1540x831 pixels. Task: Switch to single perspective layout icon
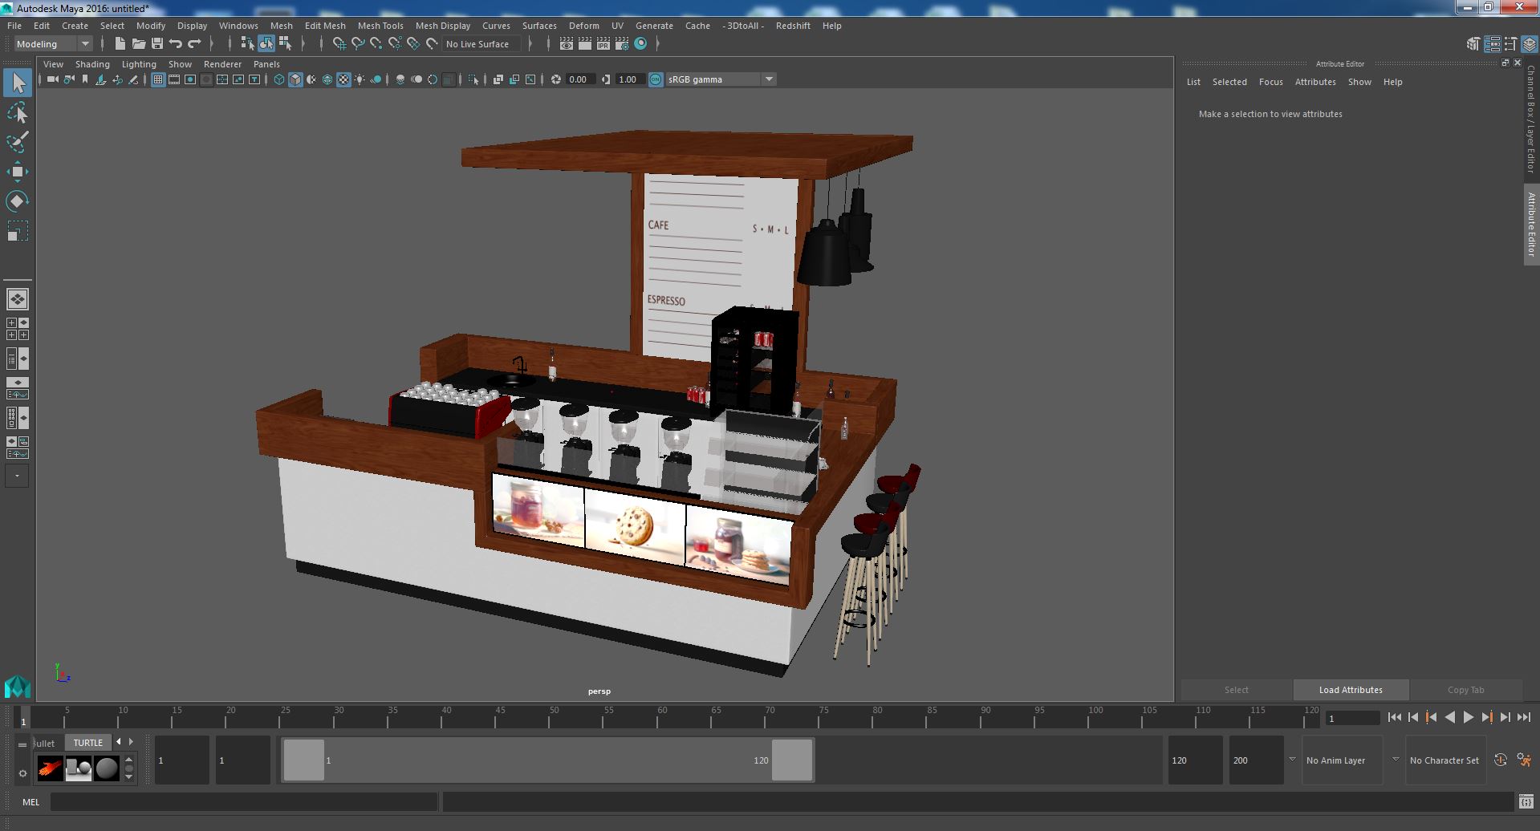coord(18,299)
